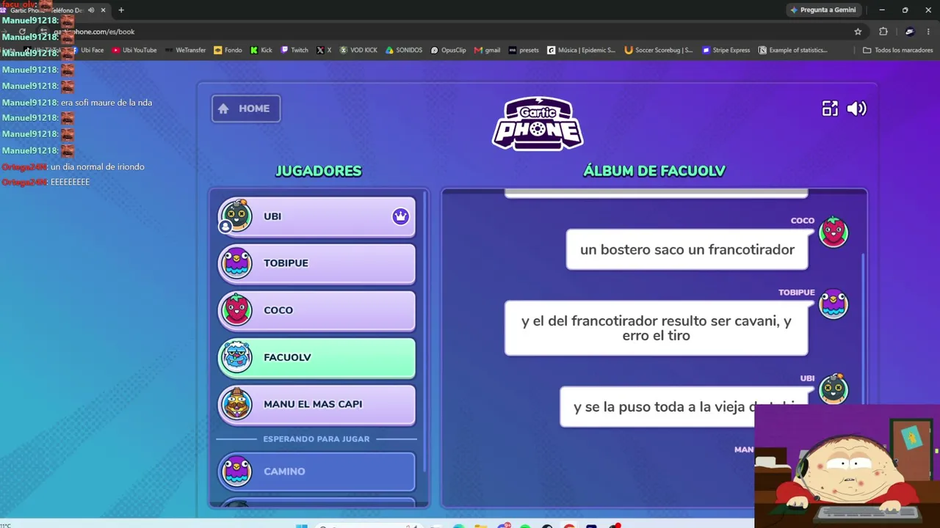The height and width of the screenshot is (528, 940).
Task: Open the 'VOD KICK' bookmark
Action: [x=358, y=50]
